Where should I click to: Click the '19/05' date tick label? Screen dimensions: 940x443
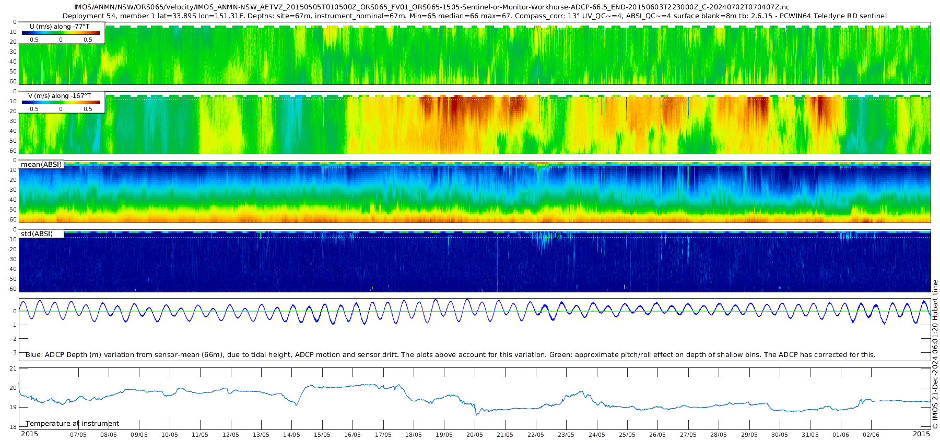(444, 435)
